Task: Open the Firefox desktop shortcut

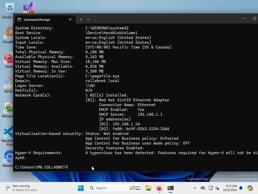Action: coord(9,60)
